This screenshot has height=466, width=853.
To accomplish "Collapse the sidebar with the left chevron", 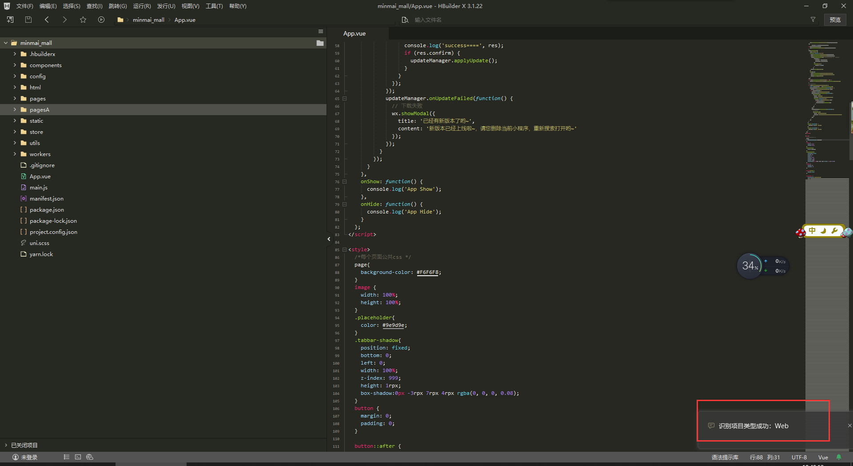I will click(329, 239).
